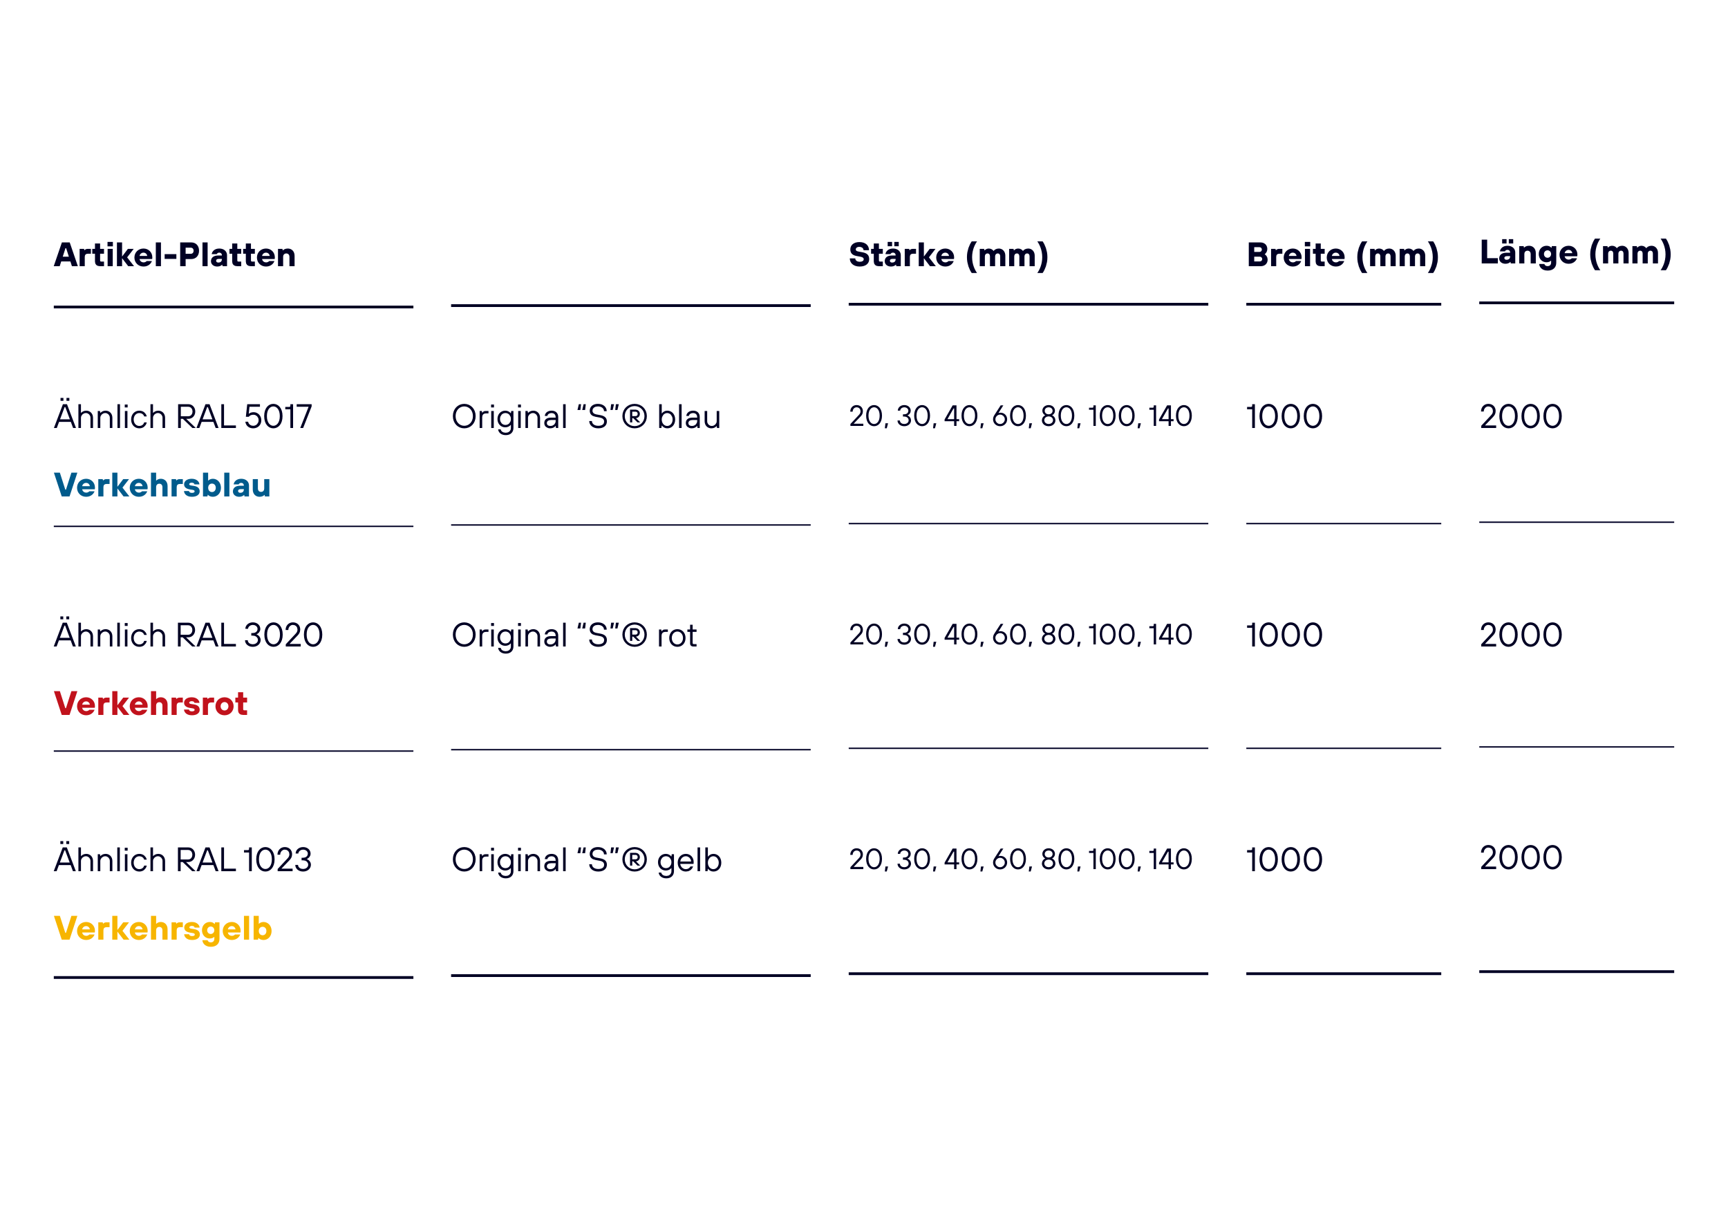Click the Artikel-Platten column header
The width and height of the screenshot is (1728, 1210).
point(175,255)
